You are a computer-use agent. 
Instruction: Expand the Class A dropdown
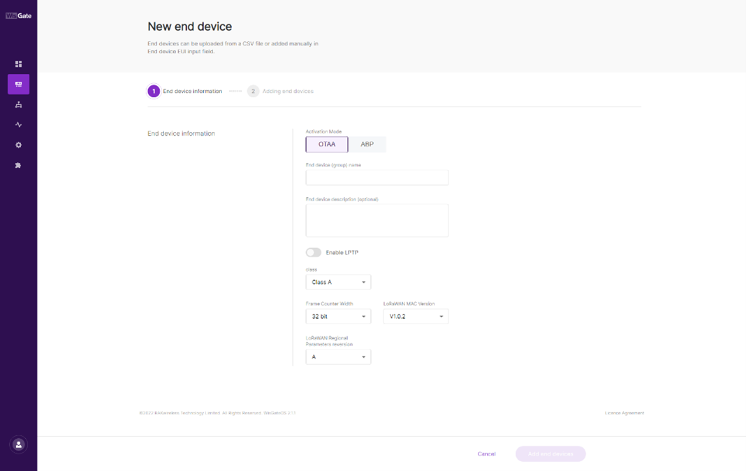coord(338,282)
